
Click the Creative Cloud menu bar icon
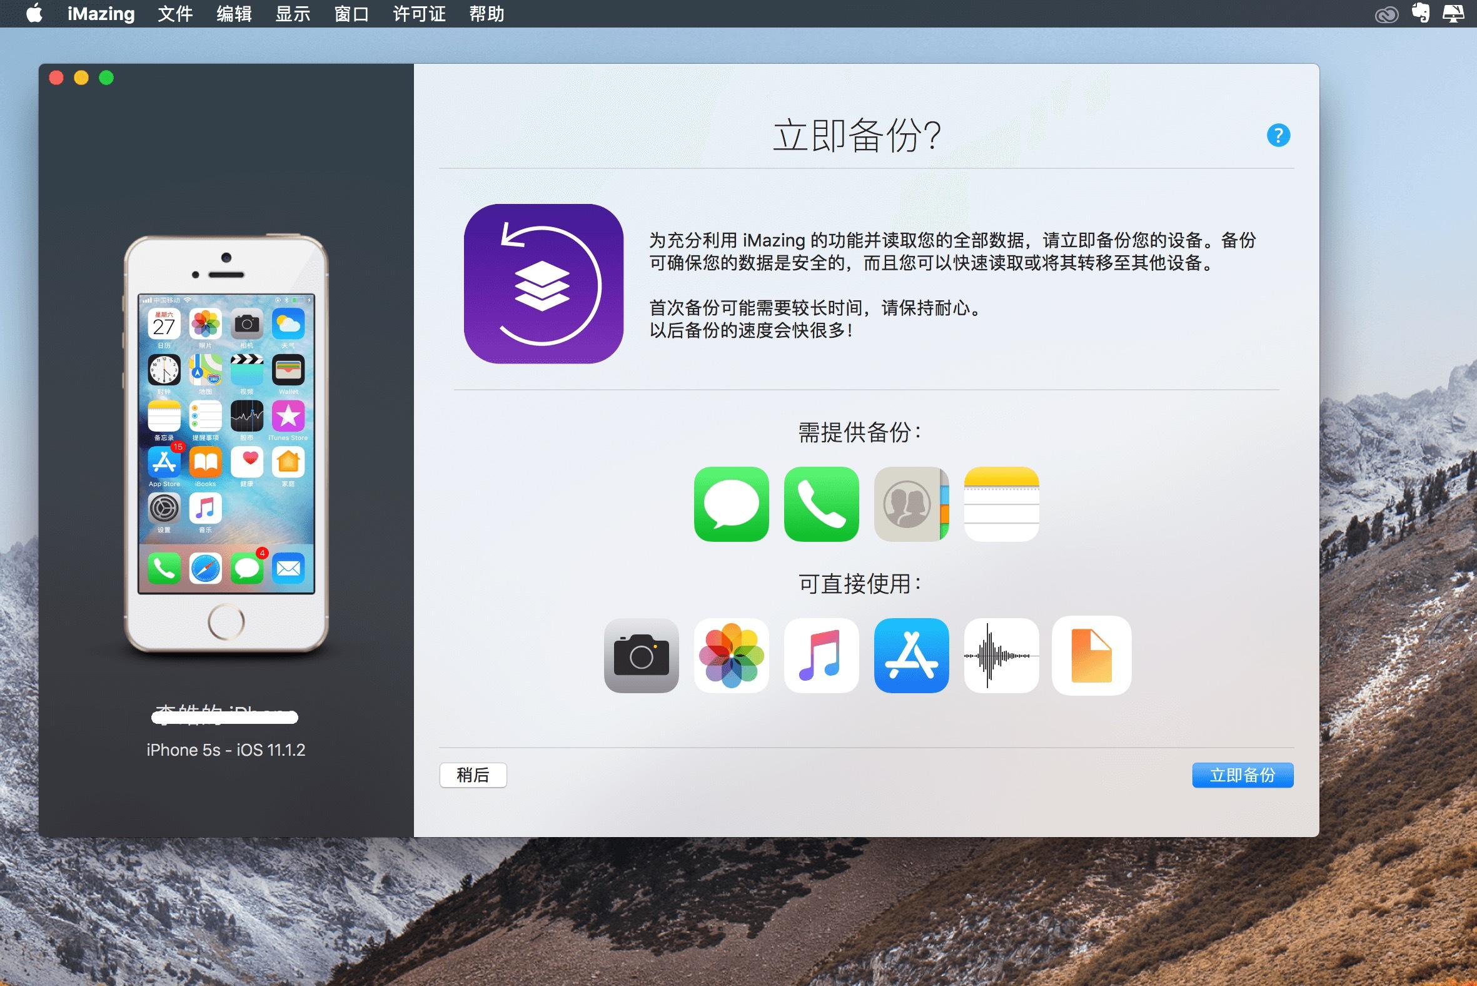point(1386,14)
